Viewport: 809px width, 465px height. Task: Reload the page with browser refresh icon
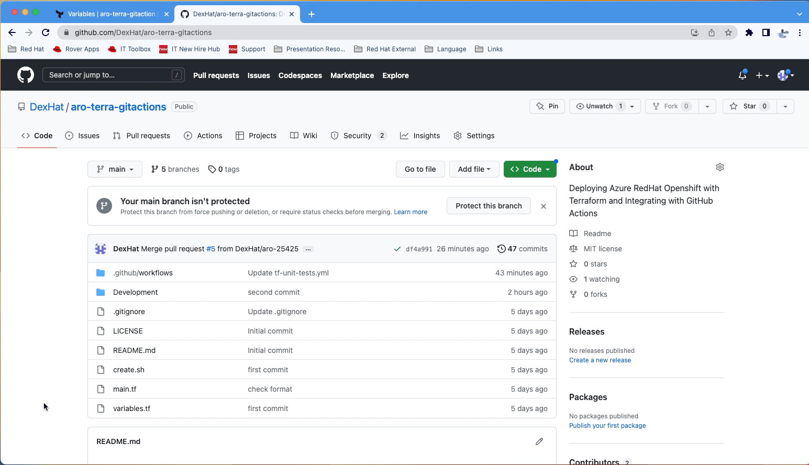(x=46, y=32)
